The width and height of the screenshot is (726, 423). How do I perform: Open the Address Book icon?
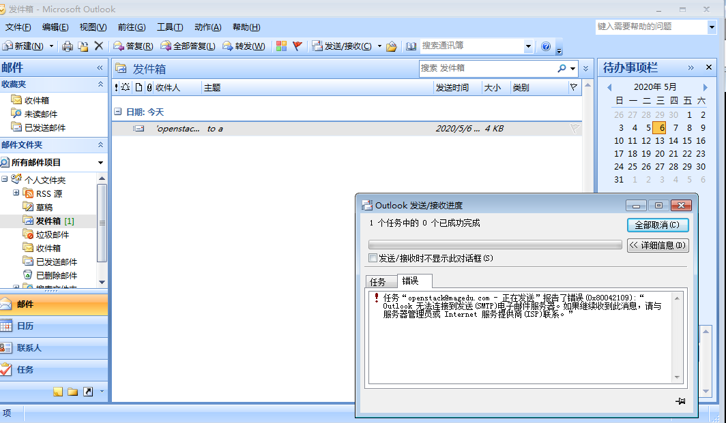pos(411,46)
